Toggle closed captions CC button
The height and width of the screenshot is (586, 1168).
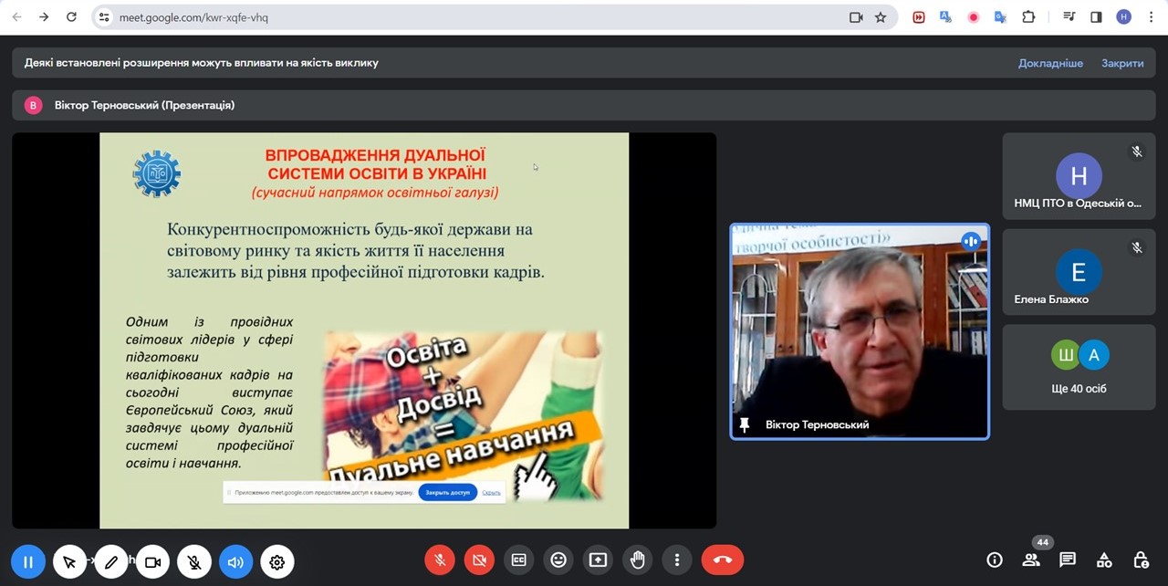(x=519, y=560)
